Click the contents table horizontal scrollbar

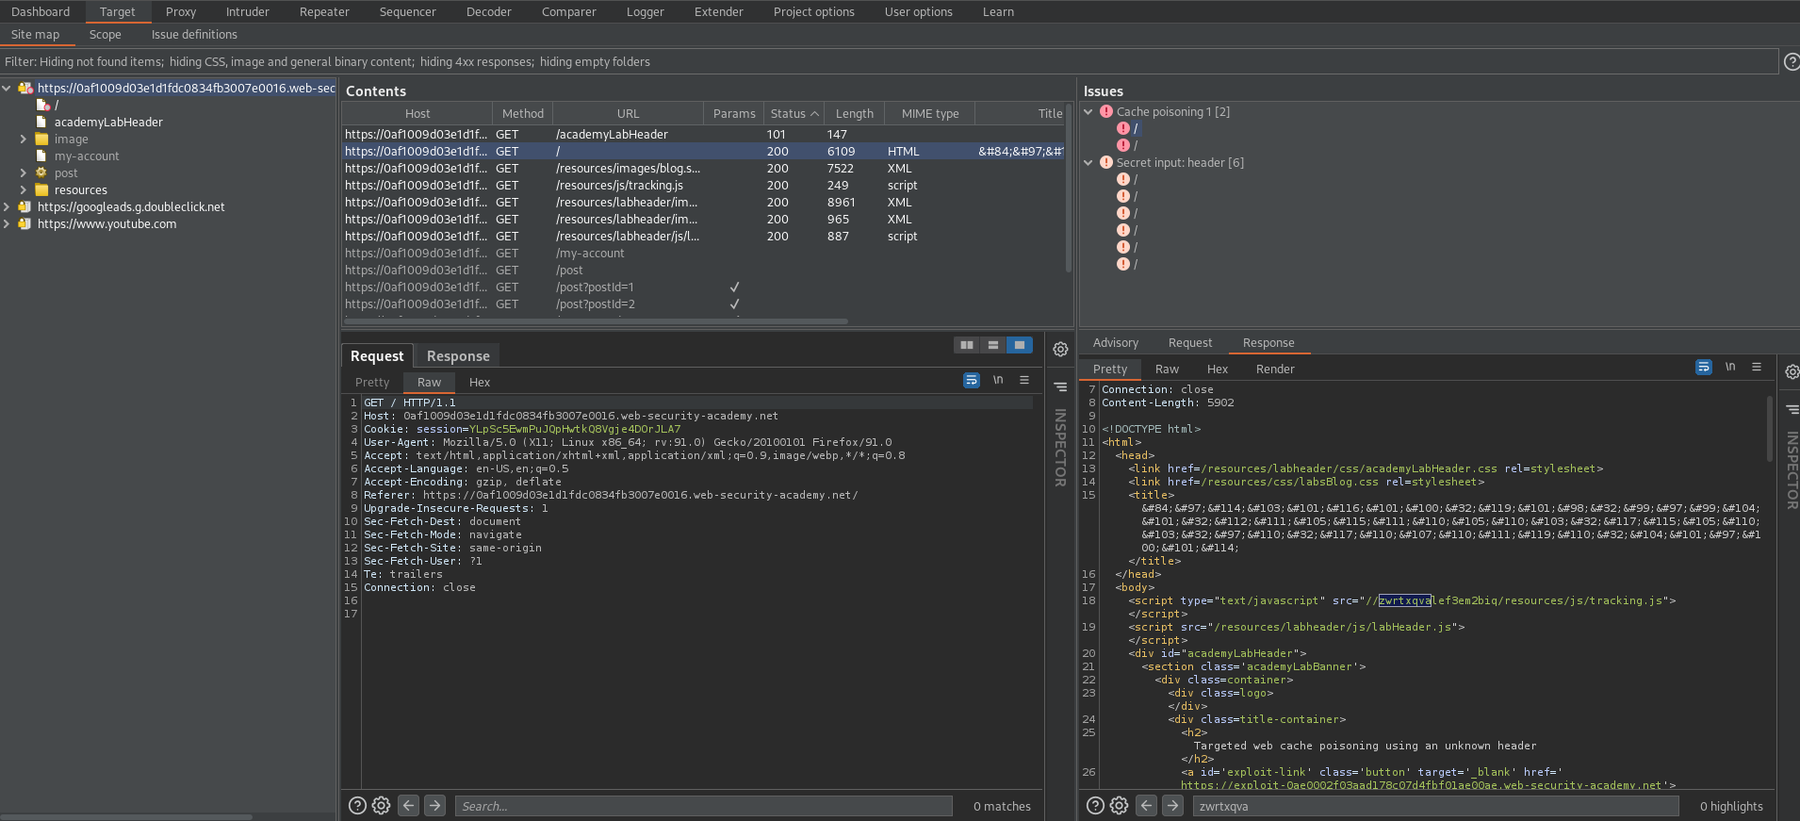596,321
